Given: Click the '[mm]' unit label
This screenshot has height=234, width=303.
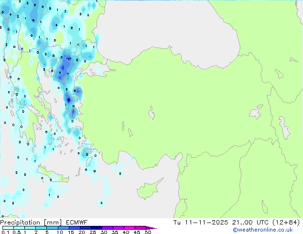Looking at the screenshot, I should [x=53, y=223].
